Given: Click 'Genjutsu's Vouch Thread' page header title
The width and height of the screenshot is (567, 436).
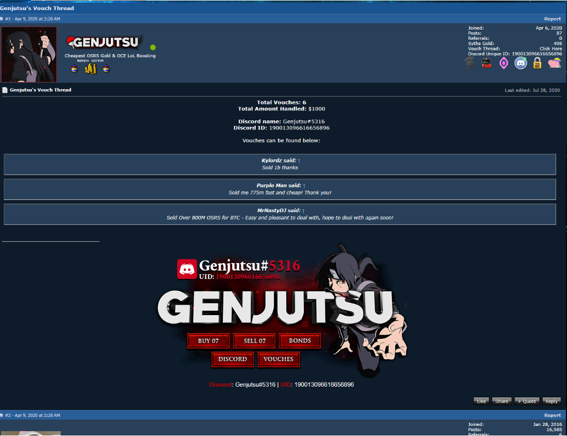Looking at the screenshot, I should coord(37,8).
